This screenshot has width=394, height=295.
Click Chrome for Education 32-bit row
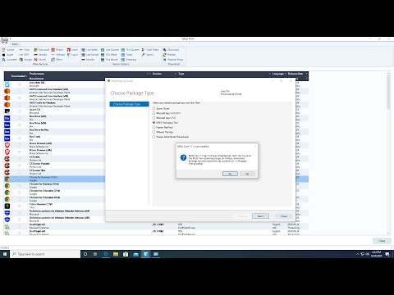click(55, 193)
